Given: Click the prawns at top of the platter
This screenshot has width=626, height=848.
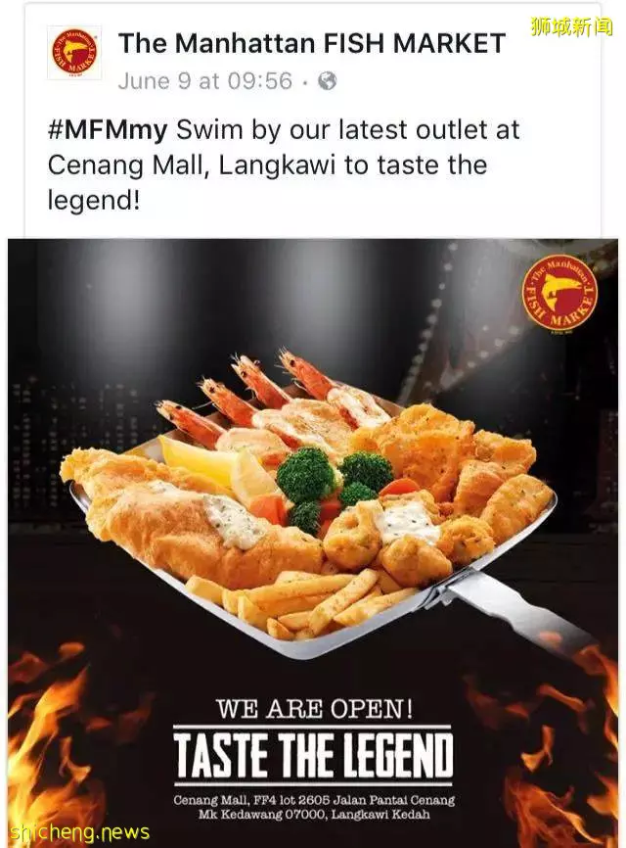Looking at the screenshot, I should pos(248,392).
